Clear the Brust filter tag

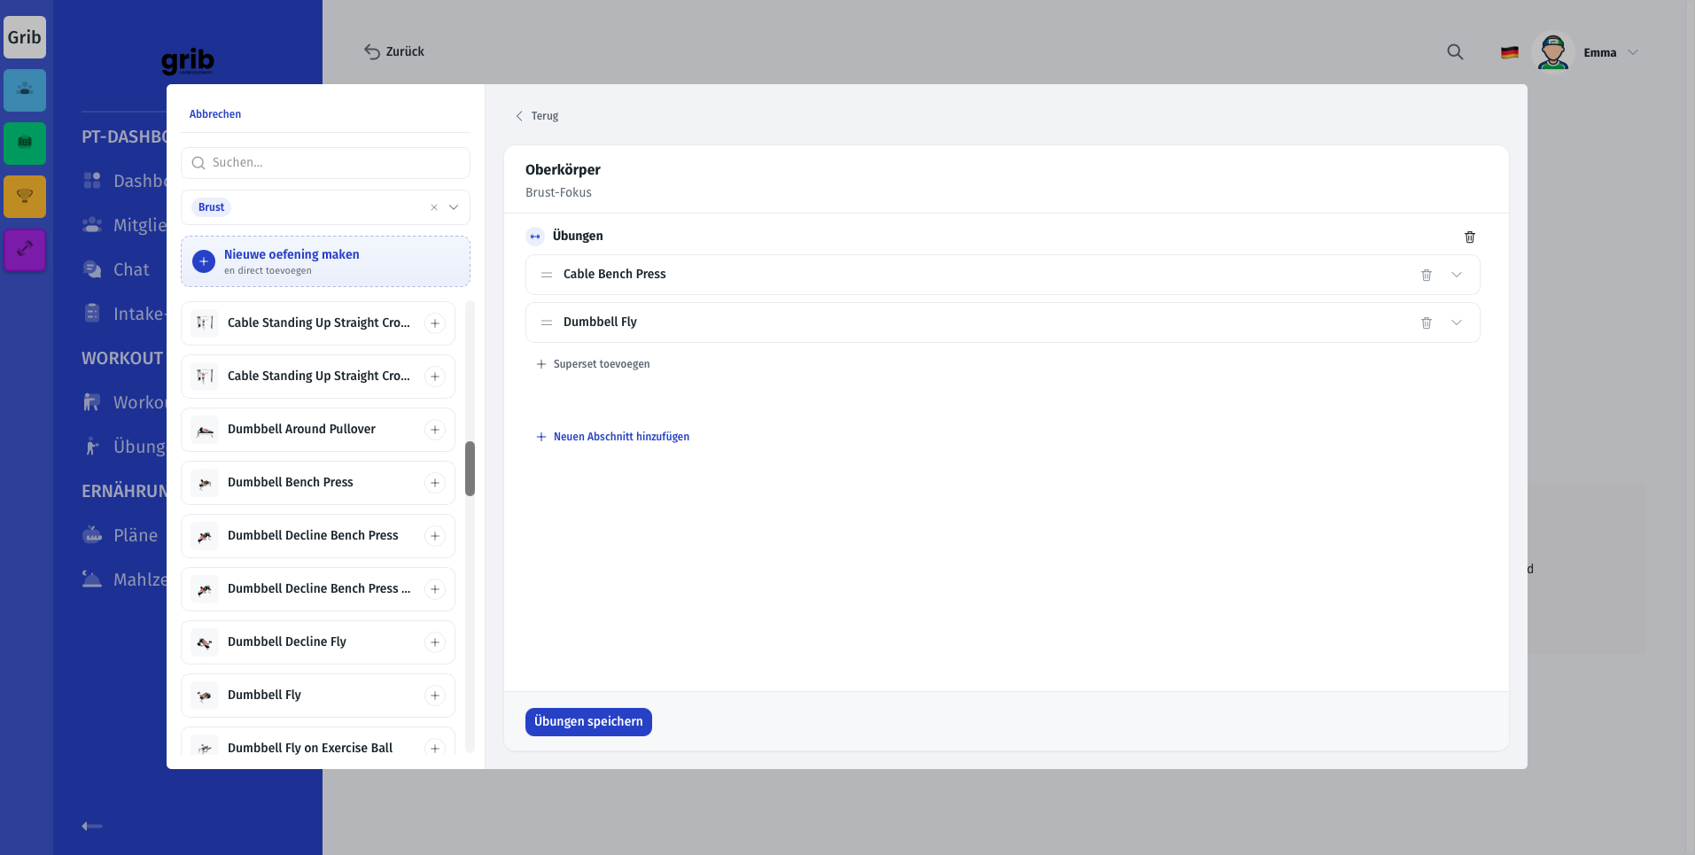[434, 207]
